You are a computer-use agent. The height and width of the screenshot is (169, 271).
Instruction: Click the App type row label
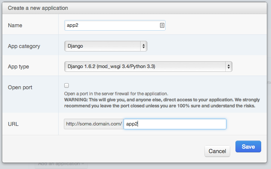[19, 67]
